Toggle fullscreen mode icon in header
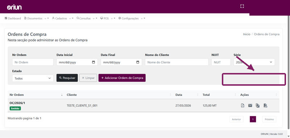 [242, 6]
